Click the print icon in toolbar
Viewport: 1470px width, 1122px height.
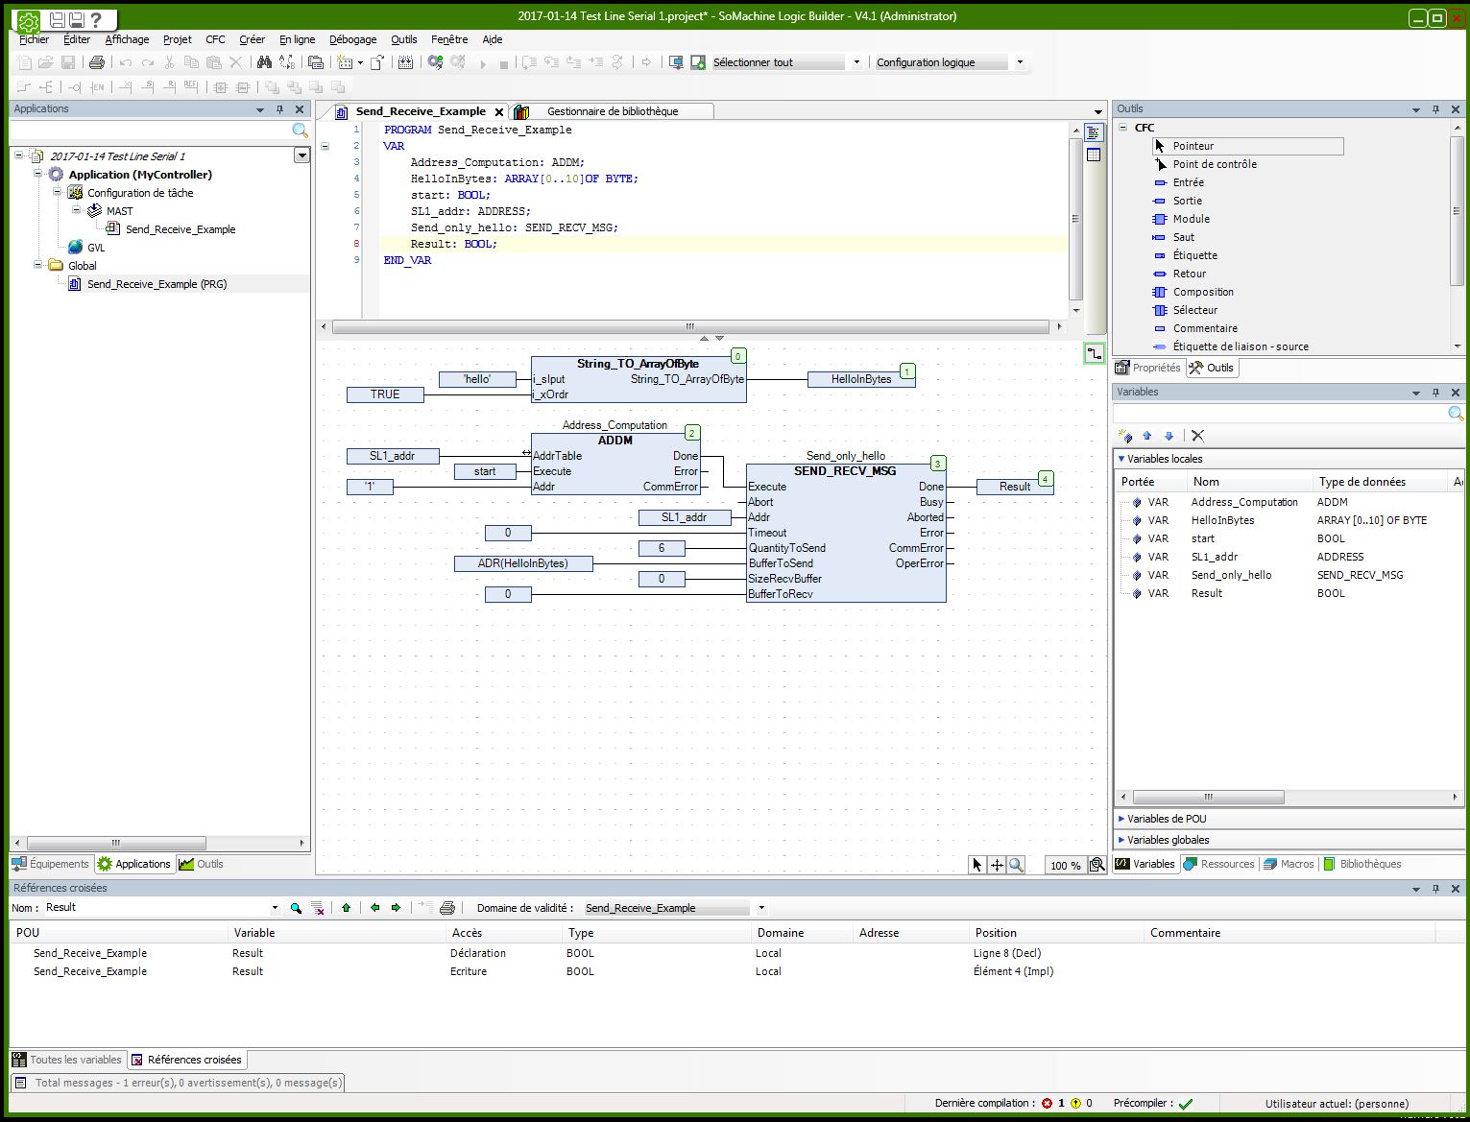coord(97,62)
